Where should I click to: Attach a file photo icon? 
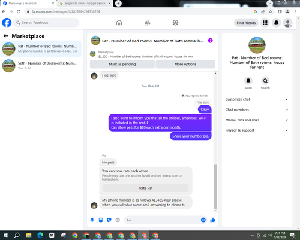101,220
